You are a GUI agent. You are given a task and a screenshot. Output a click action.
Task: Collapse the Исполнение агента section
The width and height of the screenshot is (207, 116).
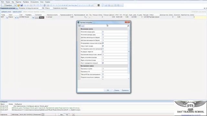(x=79, y=29)
